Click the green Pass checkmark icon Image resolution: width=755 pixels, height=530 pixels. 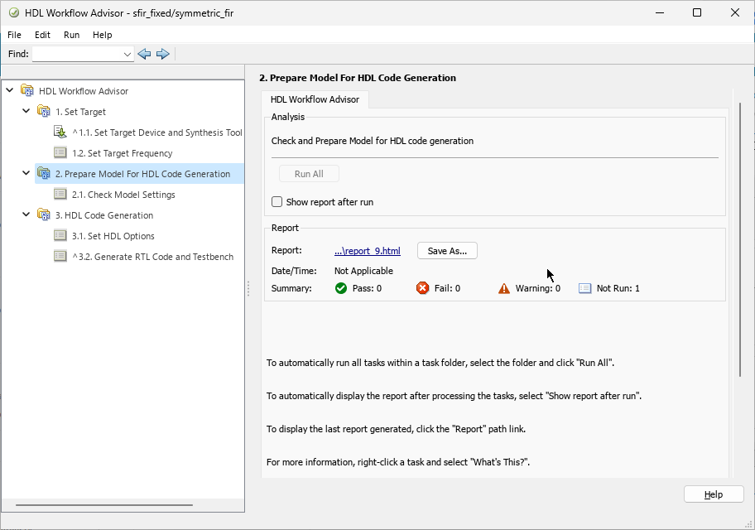point(339,287)
